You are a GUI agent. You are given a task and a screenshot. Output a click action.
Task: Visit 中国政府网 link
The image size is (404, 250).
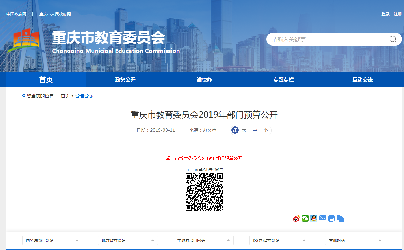(16, 14)
